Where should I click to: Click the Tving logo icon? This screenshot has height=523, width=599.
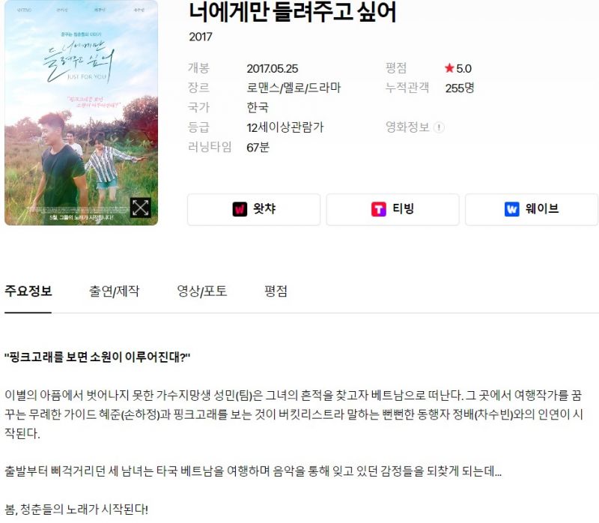(379, 209)
